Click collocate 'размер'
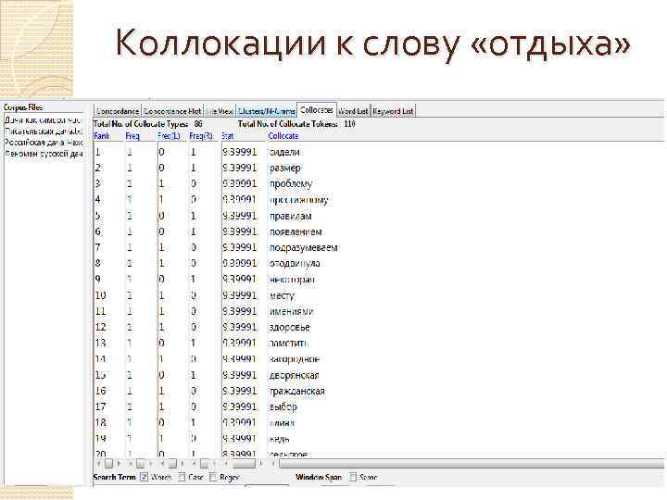The height and width of the screenshot is (500, 667). pyautogui.click(x=285, y=168)
